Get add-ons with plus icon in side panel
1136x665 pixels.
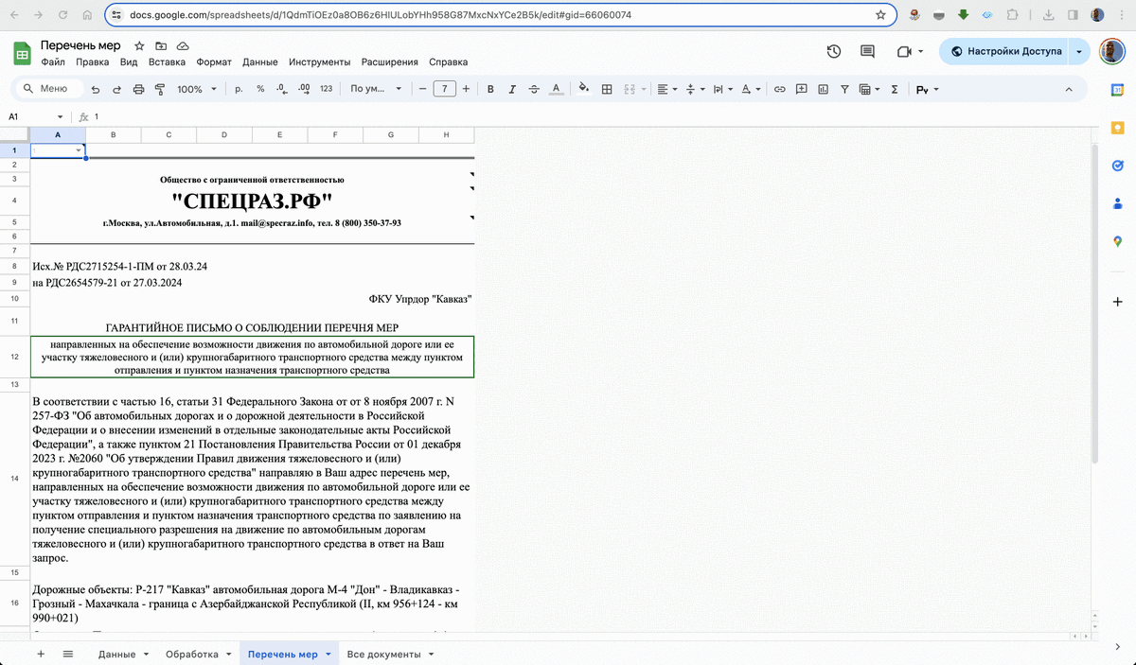[1118, 302]
